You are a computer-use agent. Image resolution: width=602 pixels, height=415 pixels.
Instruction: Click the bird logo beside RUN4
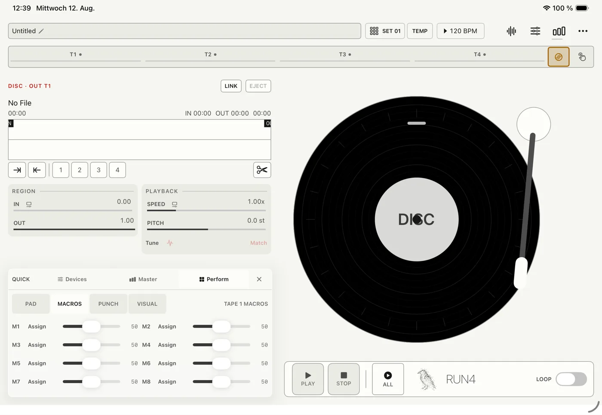[x=427, y=379]
